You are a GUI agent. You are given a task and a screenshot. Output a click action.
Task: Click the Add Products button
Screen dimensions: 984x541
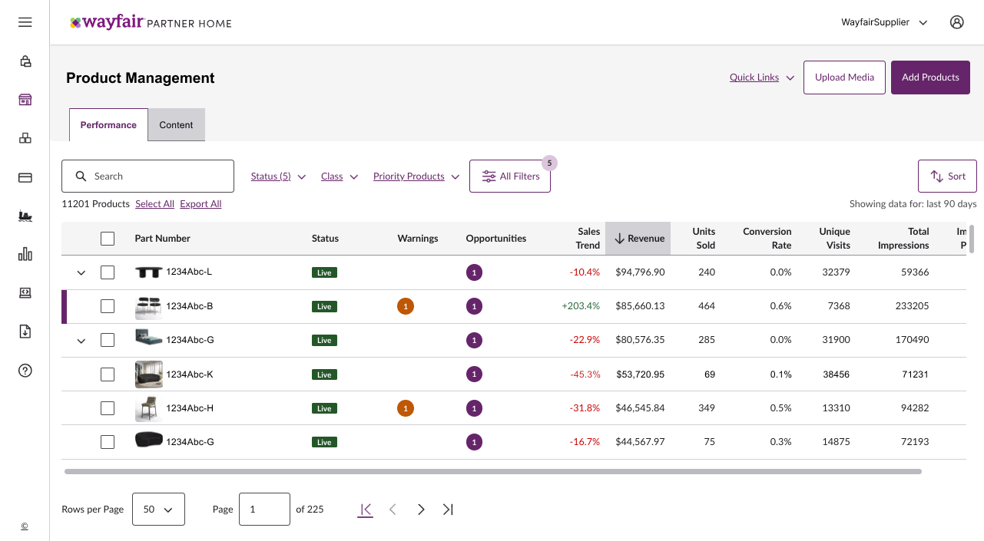[x=930, y=77]
